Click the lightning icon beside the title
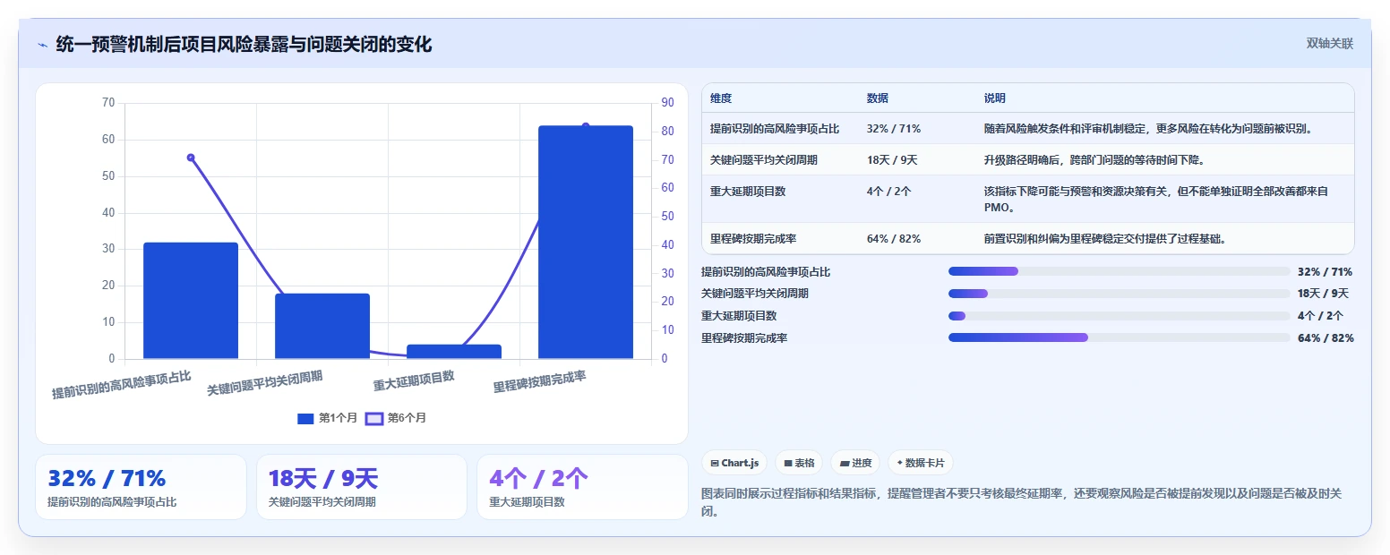Screen dimensions: 1390x555 pos(42,44)
